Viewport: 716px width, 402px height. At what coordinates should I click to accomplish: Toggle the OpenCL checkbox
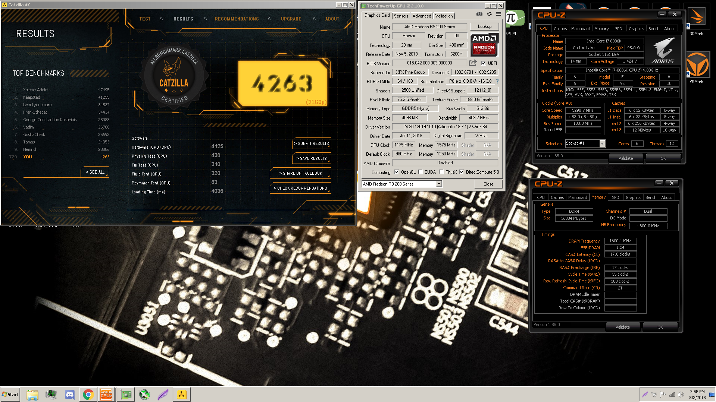397,172
